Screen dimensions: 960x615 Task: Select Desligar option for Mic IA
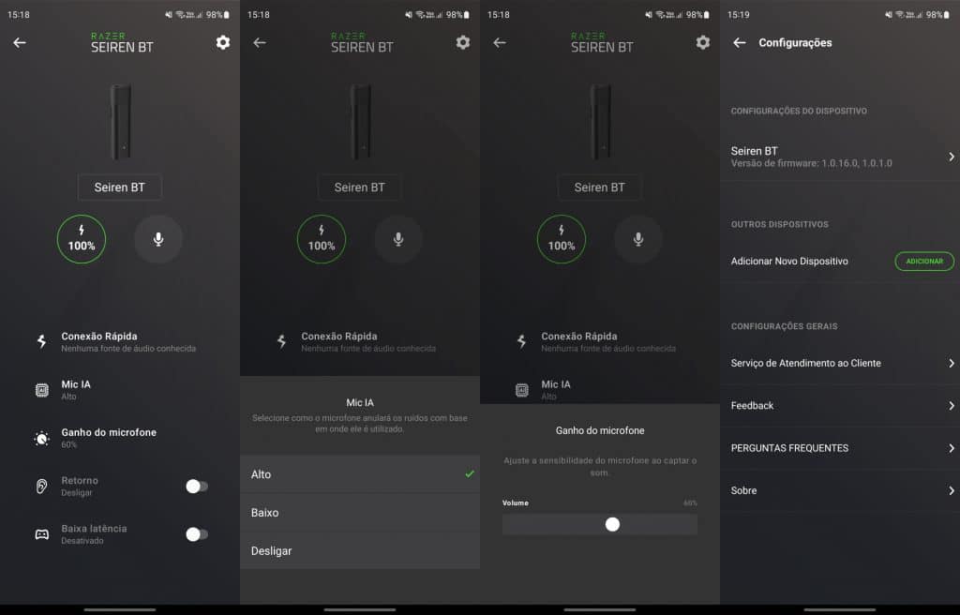click(360, 550)
